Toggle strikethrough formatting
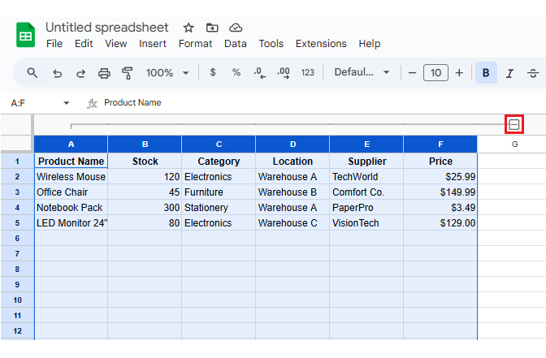This screenshot has height=358, width=546. click(x=533, y=73)
